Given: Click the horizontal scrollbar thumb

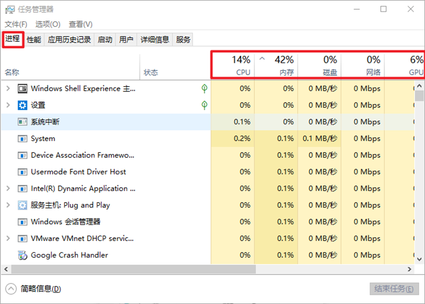Looking at the screenshot, I should click(x=133, y=270).
